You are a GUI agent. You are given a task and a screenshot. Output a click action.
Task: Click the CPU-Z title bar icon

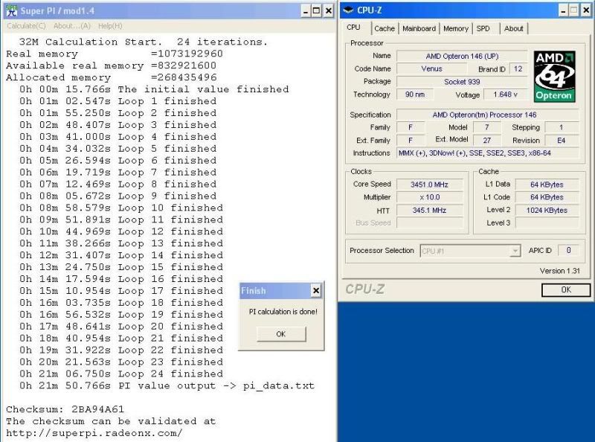tap(348, 10)
